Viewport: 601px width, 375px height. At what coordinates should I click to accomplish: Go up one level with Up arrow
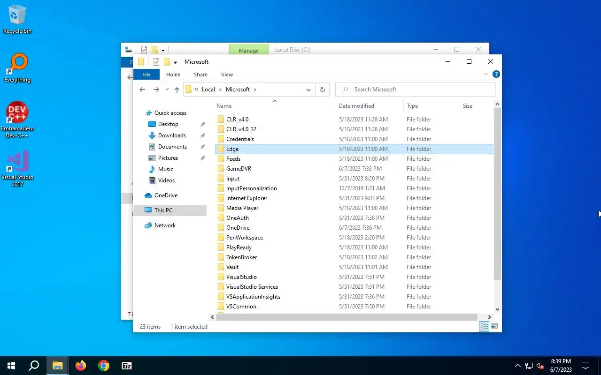click(x=177, y=90)
